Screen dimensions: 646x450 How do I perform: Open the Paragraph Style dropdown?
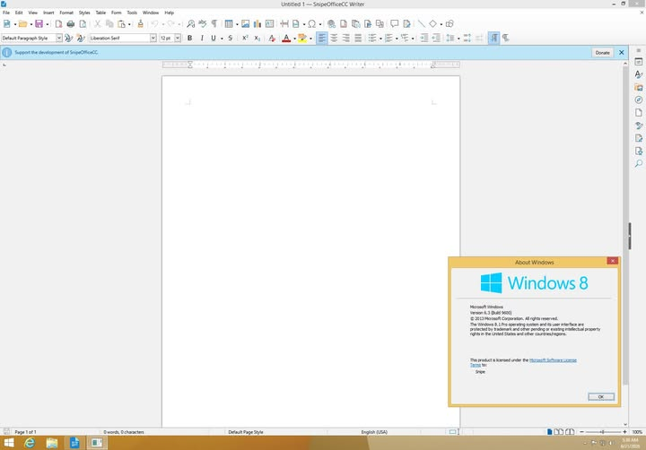tap(59, 38)
